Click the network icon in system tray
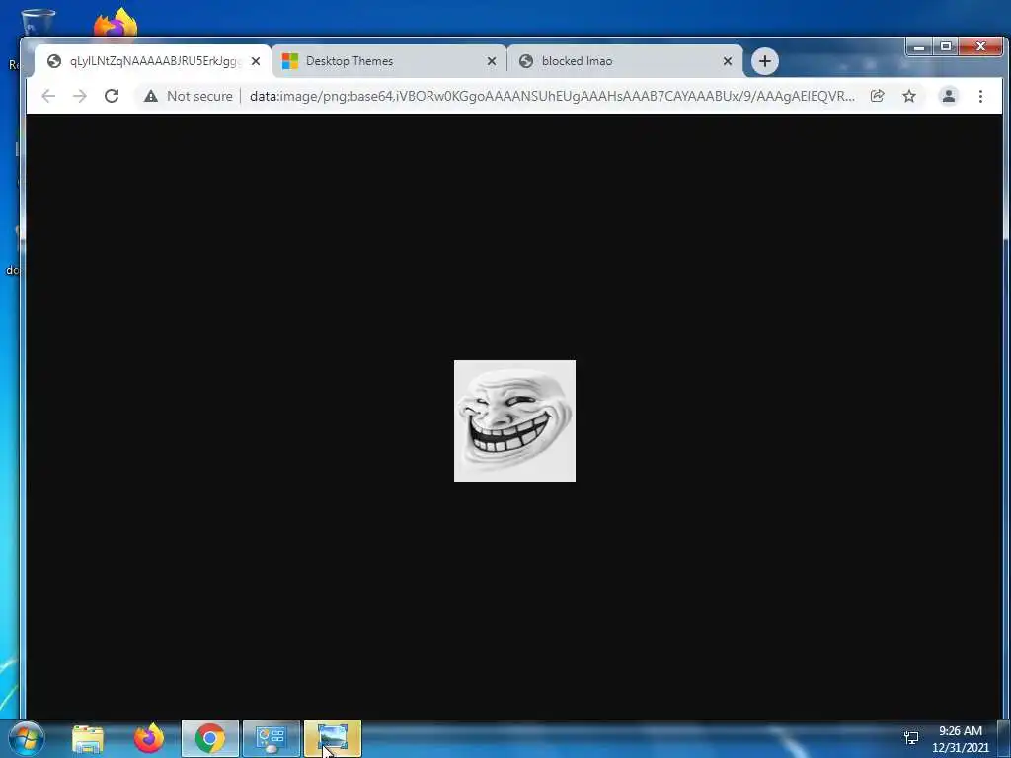 [x=911, y=738]
